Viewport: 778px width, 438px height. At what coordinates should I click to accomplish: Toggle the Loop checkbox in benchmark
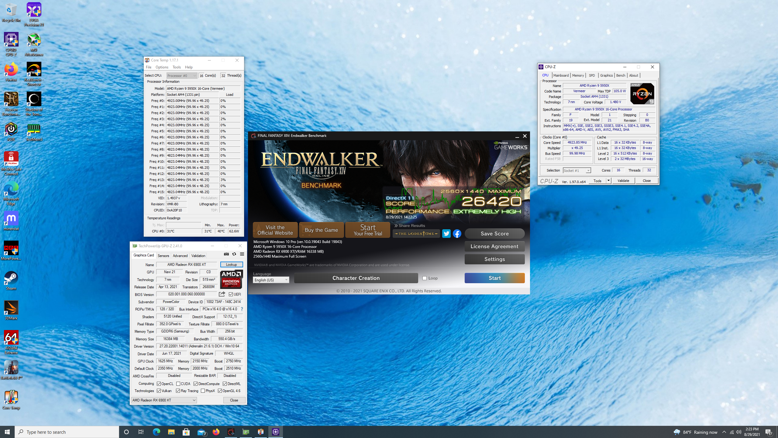pyautogui.click(x=425, y=278)
